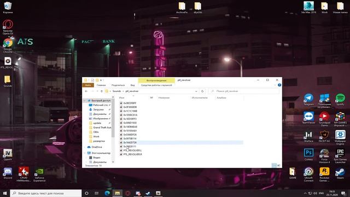Open Quick Access Toolbar customize dropdown
The height and width of the screenshot is (197, 350).
coord(101,80)
